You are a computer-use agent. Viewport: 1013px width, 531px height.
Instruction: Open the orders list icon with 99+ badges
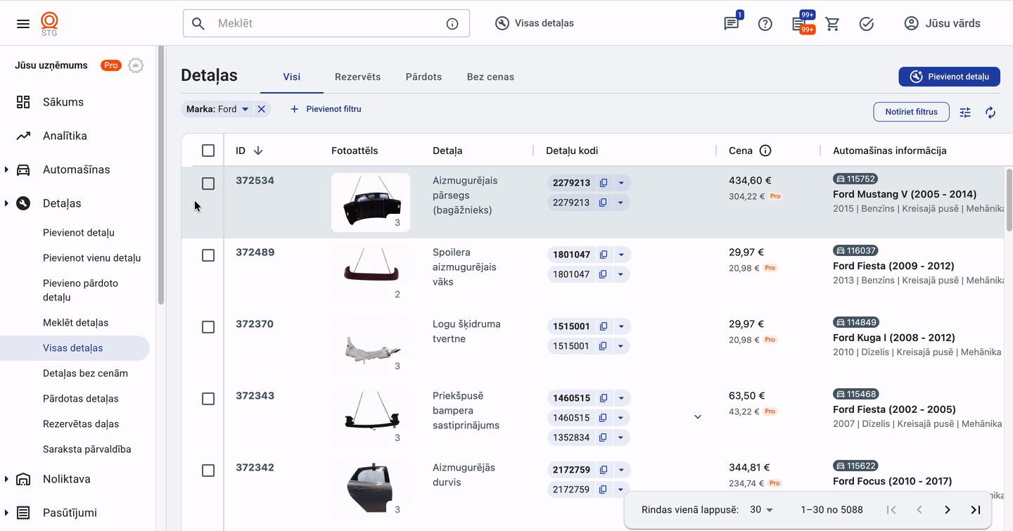[x=799, y=24]
